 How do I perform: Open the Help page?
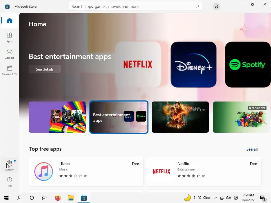pos(10,182)
